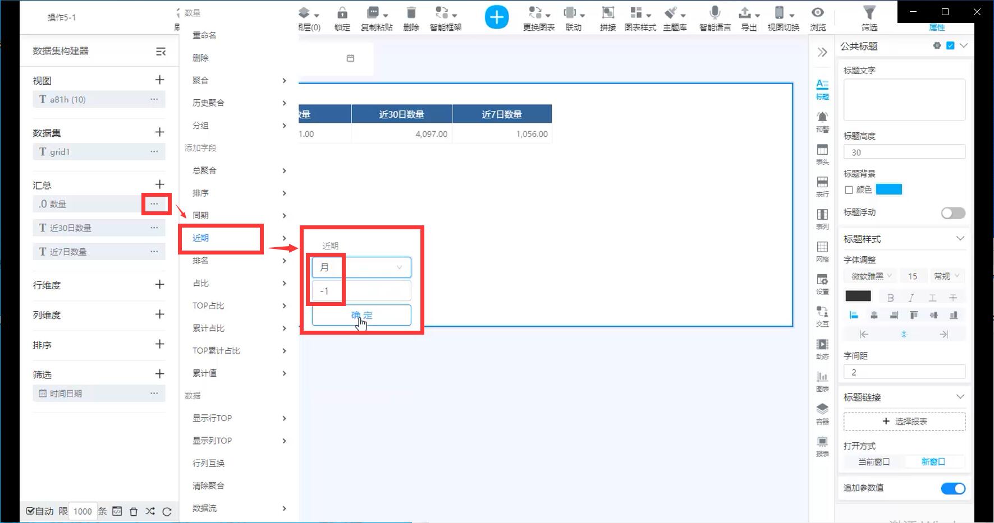
Task: Open the 聚合 submenu
Action: click(x=239, y=80)
